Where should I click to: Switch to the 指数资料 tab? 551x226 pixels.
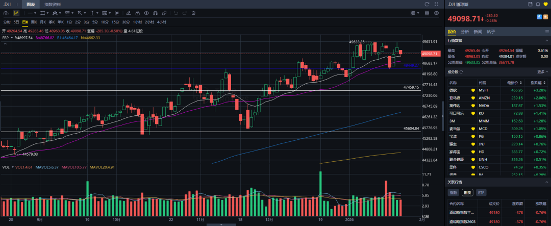pyautogui.click(x=52, y=4)
